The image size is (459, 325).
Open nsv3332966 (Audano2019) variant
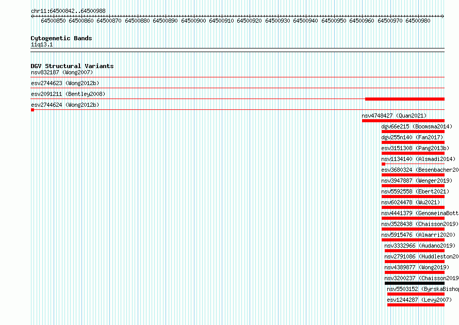420,246
